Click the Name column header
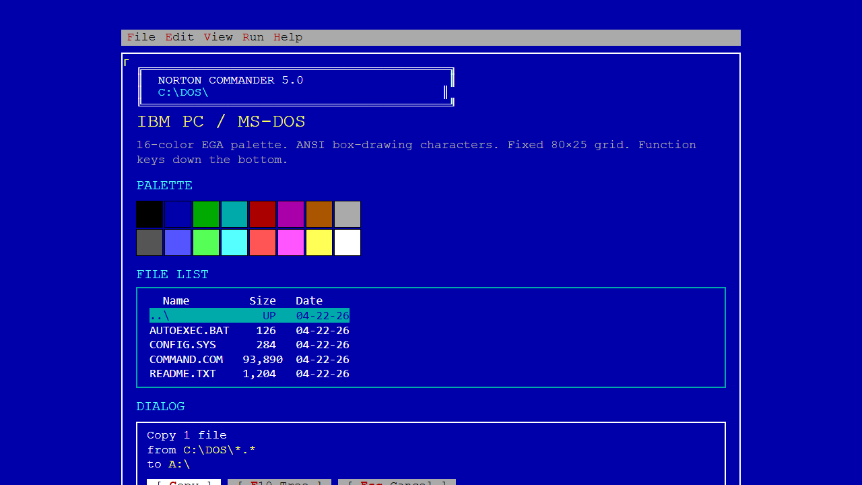862x485 pixels. [176, 301]
